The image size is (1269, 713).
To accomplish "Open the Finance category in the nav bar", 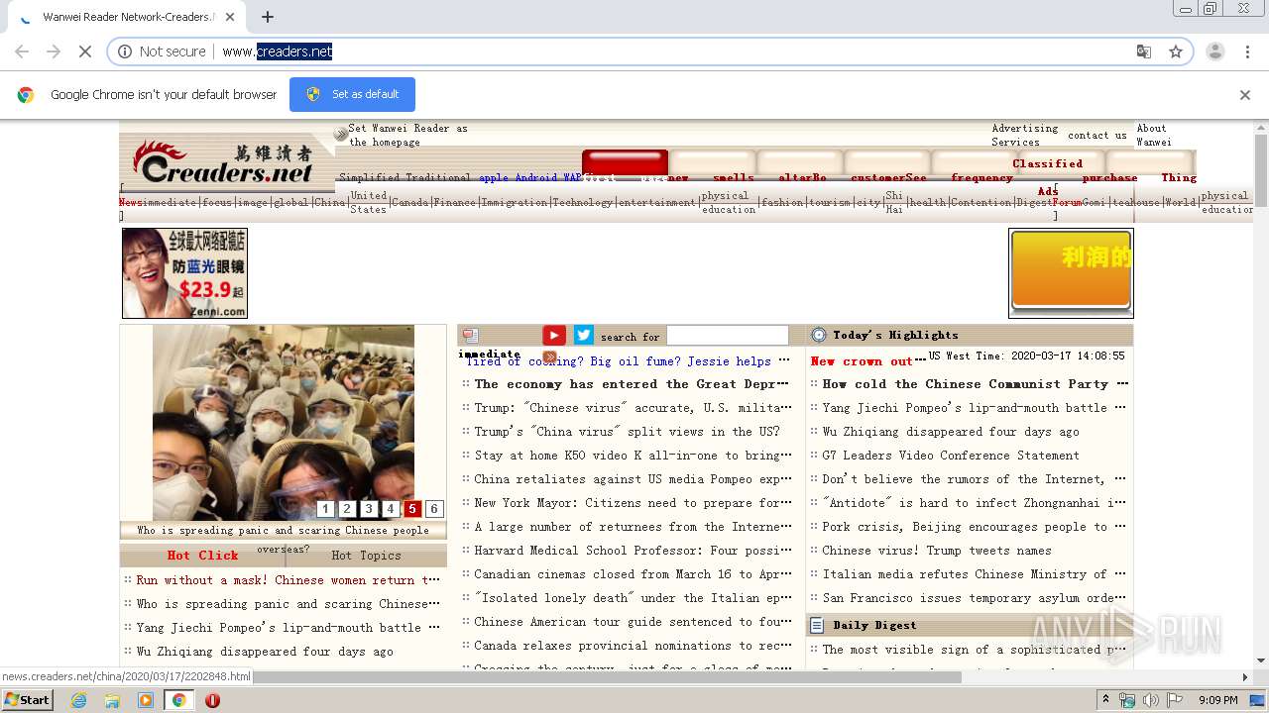I will pyautogui.click(x=454, y=202).
